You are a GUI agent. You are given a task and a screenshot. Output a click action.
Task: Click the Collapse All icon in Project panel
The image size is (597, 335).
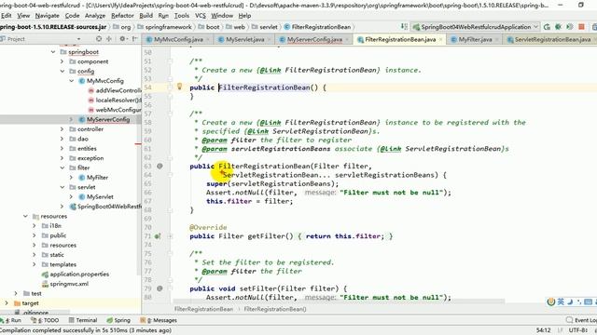click(x=109, y=39)
